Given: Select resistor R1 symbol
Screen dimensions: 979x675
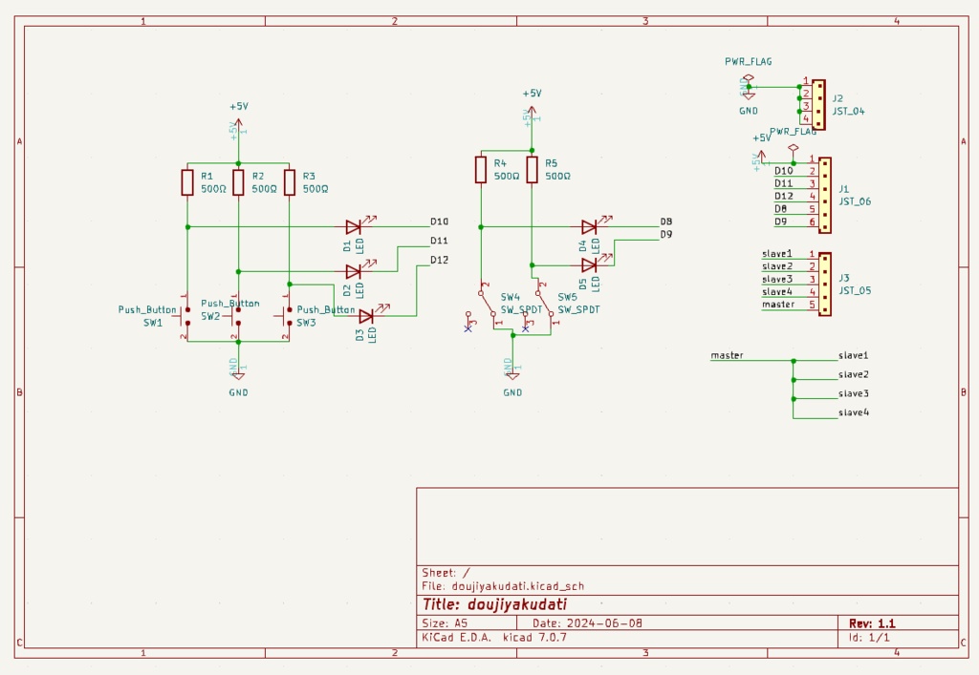Looking at the screenshot, I should [x=187, y=182].
